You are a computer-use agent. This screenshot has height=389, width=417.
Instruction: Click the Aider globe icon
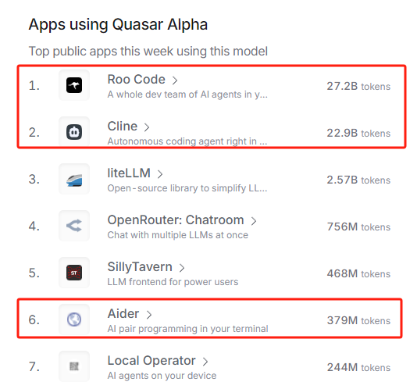coord(74,319)
